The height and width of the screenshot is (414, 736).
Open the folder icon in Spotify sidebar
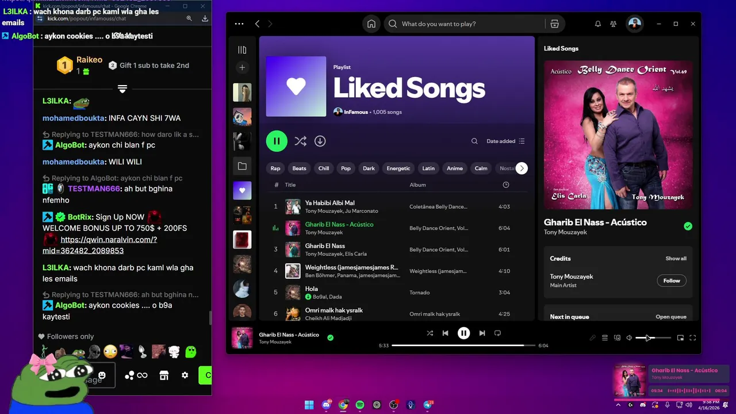tap(242, 166)
